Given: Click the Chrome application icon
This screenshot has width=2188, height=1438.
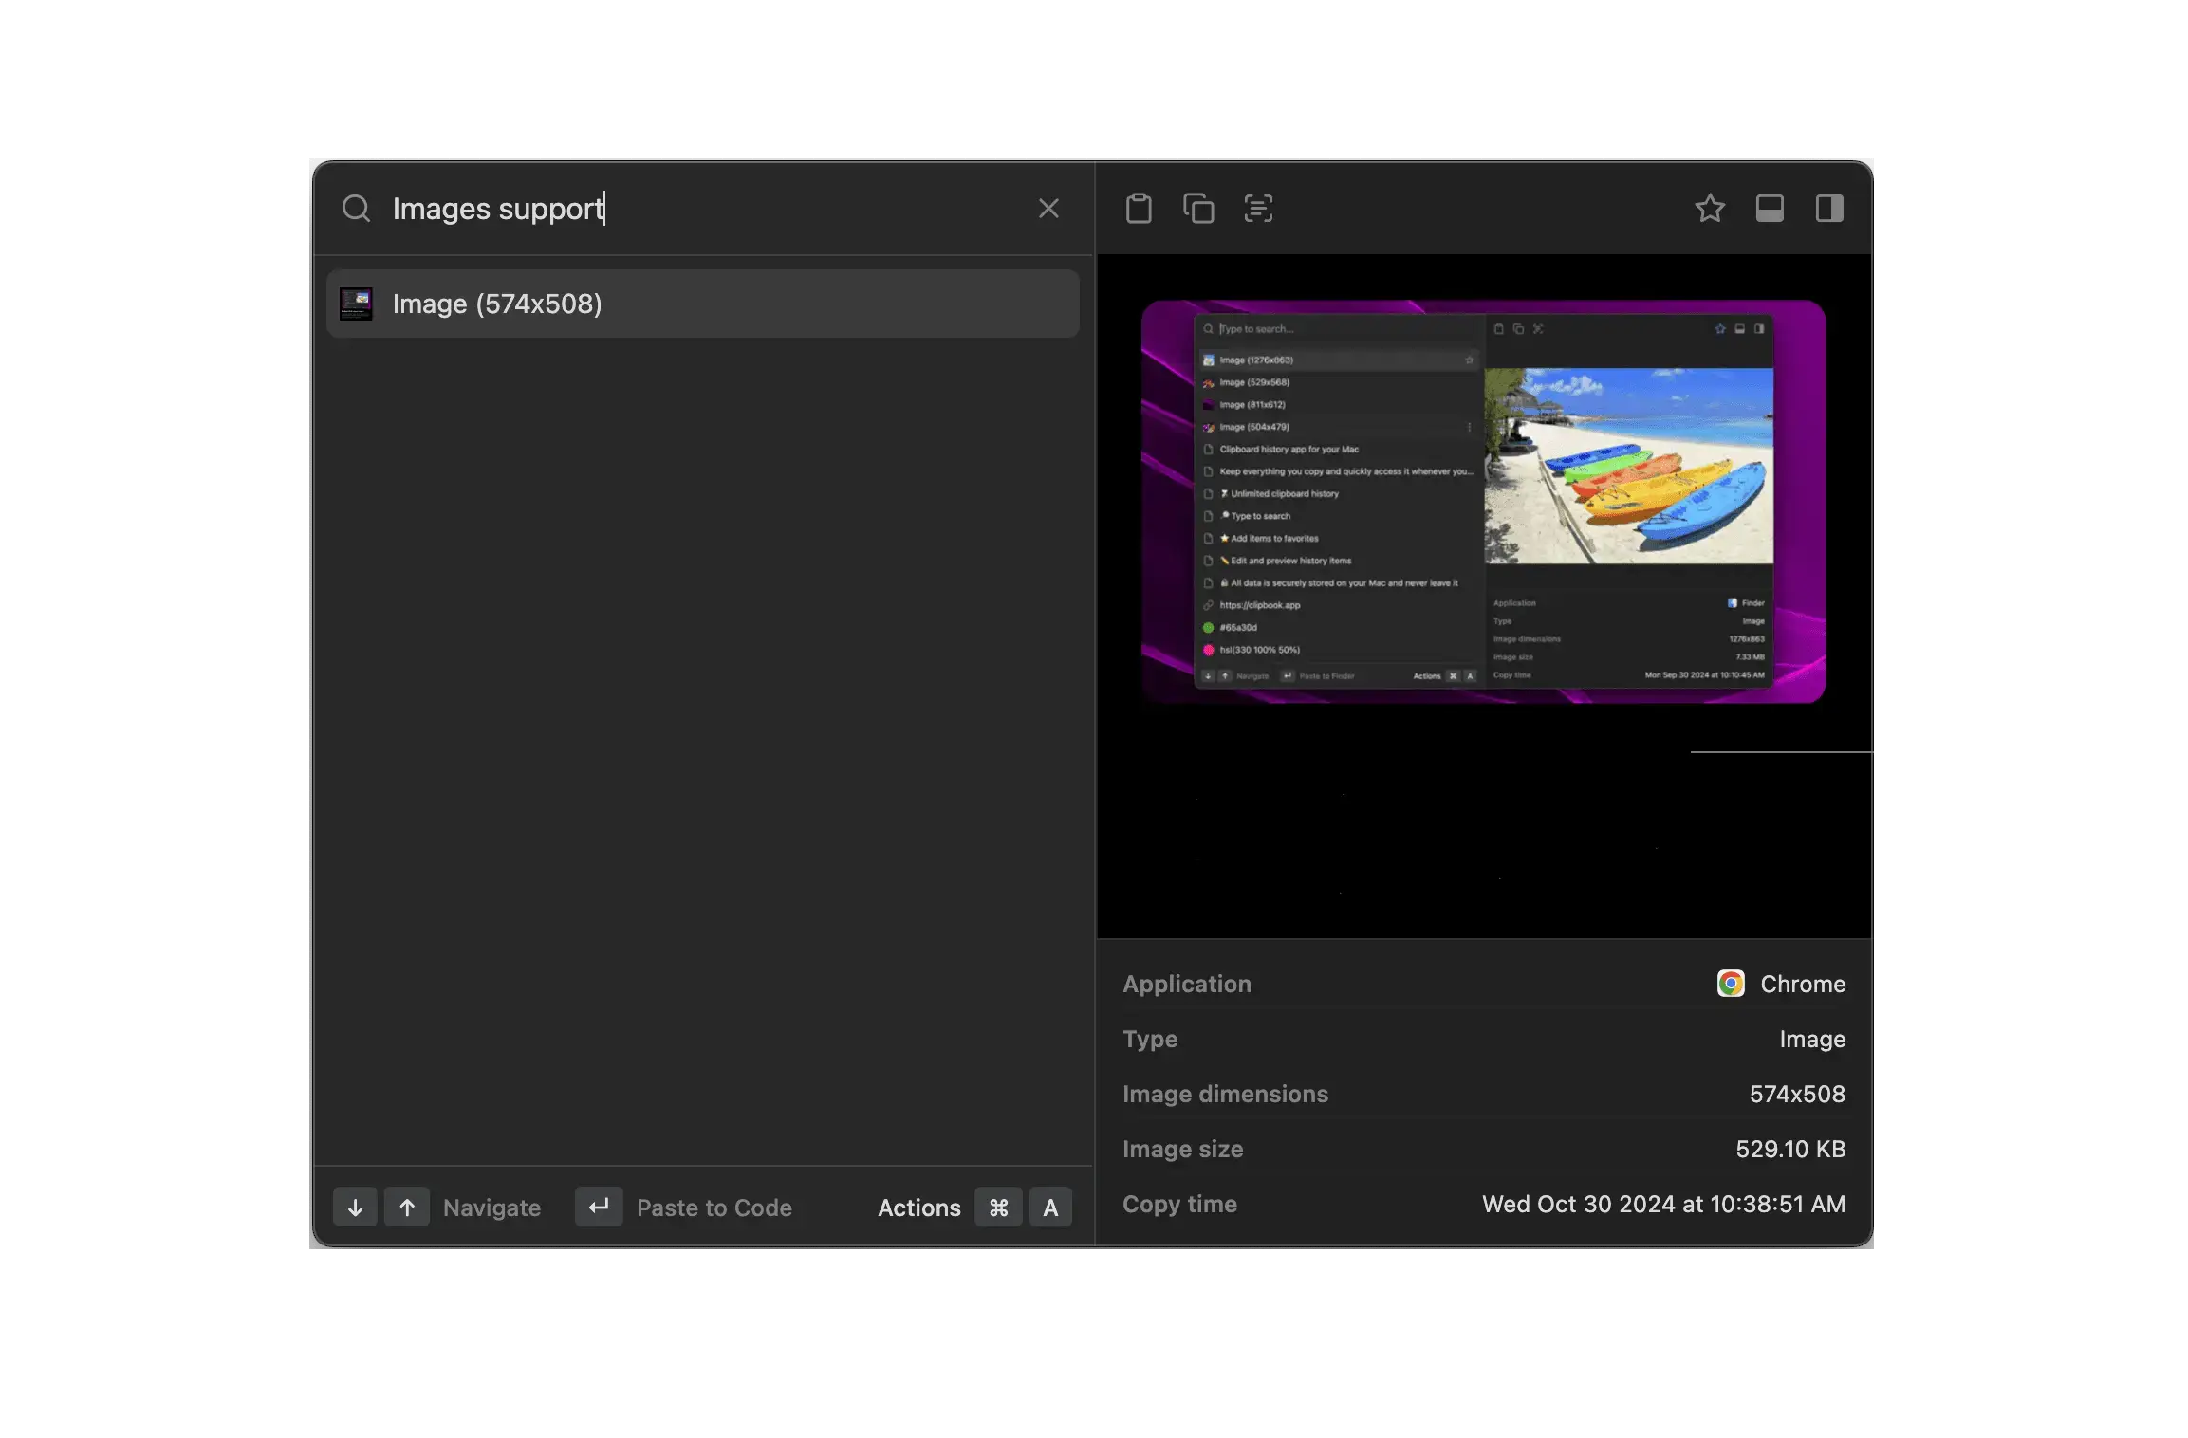Looking at the screenshot, I should 1731,984.
